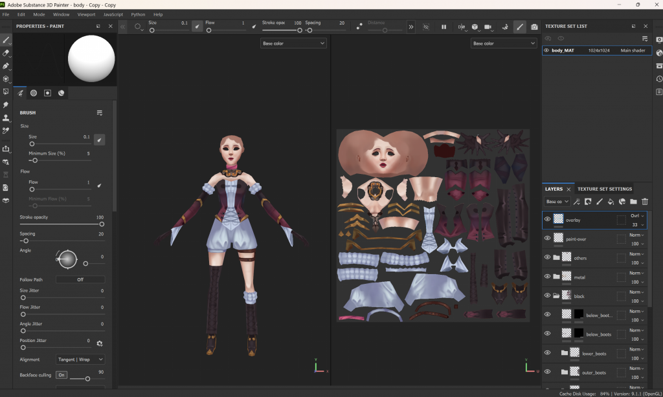
Task: Open the Stencil properties tab icon
Action: coord(47,93)
